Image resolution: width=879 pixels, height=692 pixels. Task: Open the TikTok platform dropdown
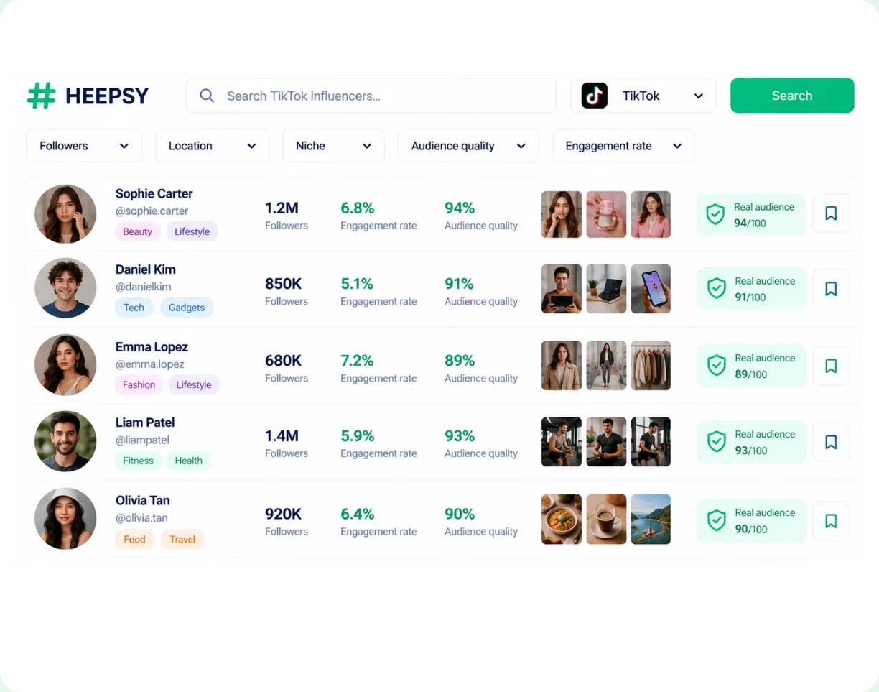(643, 96)
